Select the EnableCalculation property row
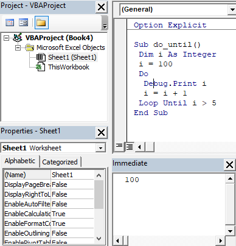Image resolution: width=236 pixels, height=246 pixels. pos(49,214)
